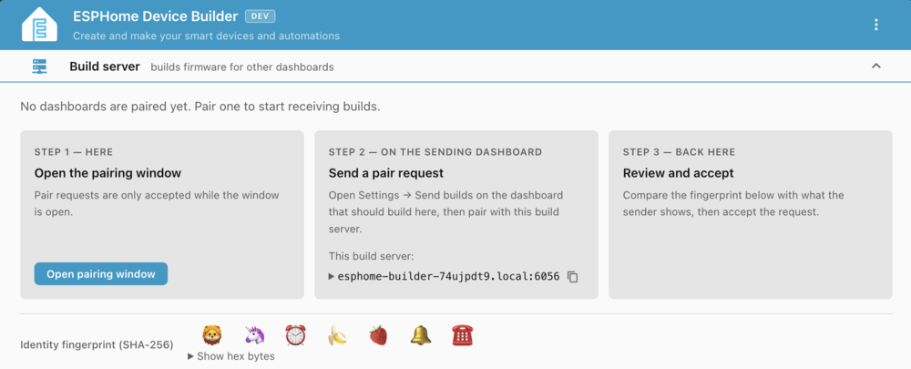
Task: Click the ESPHome house logo
Action: click(x=39, y=25)
